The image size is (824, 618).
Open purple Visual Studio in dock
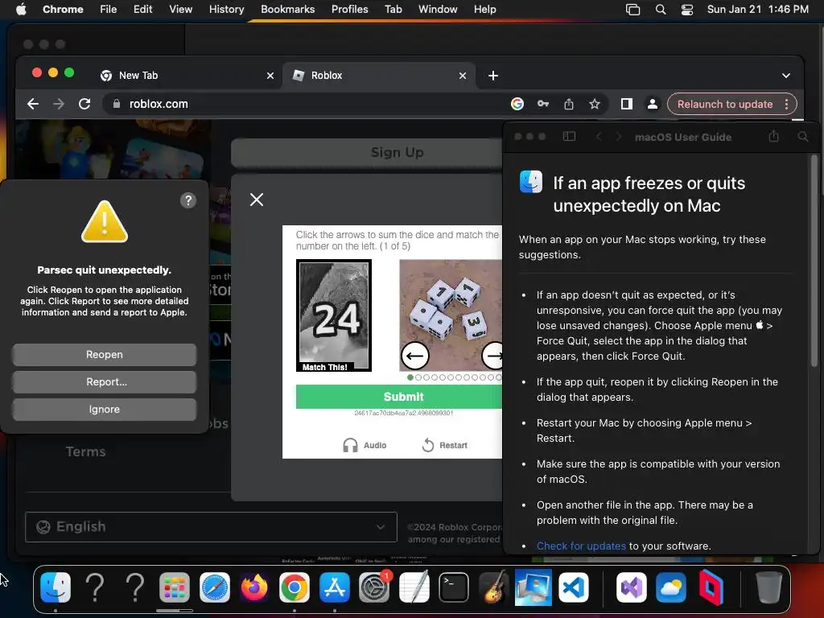(631, 587)
